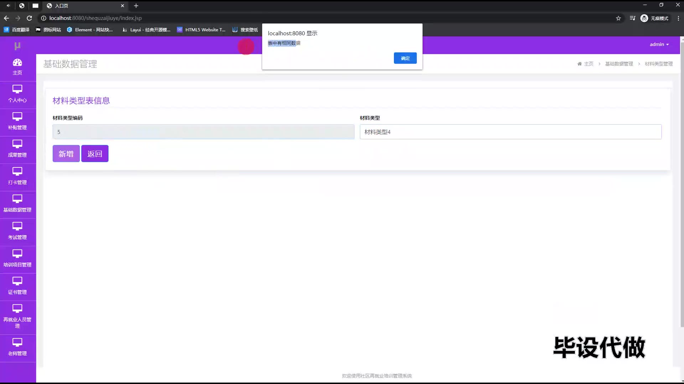This screenshot has width=684, height=384.
Task: Open 证书管理 sidebar icon
Action: tap(17, 281)
